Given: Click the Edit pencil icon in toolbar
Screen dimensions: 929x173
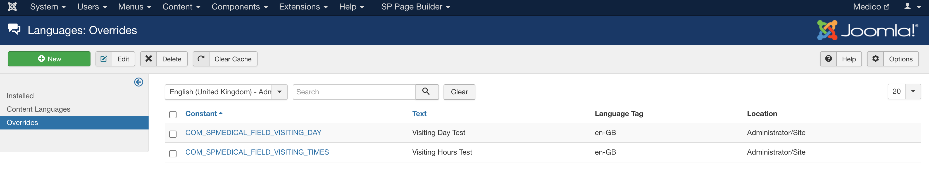Looking at the screenshot, I should pos(104,59).
